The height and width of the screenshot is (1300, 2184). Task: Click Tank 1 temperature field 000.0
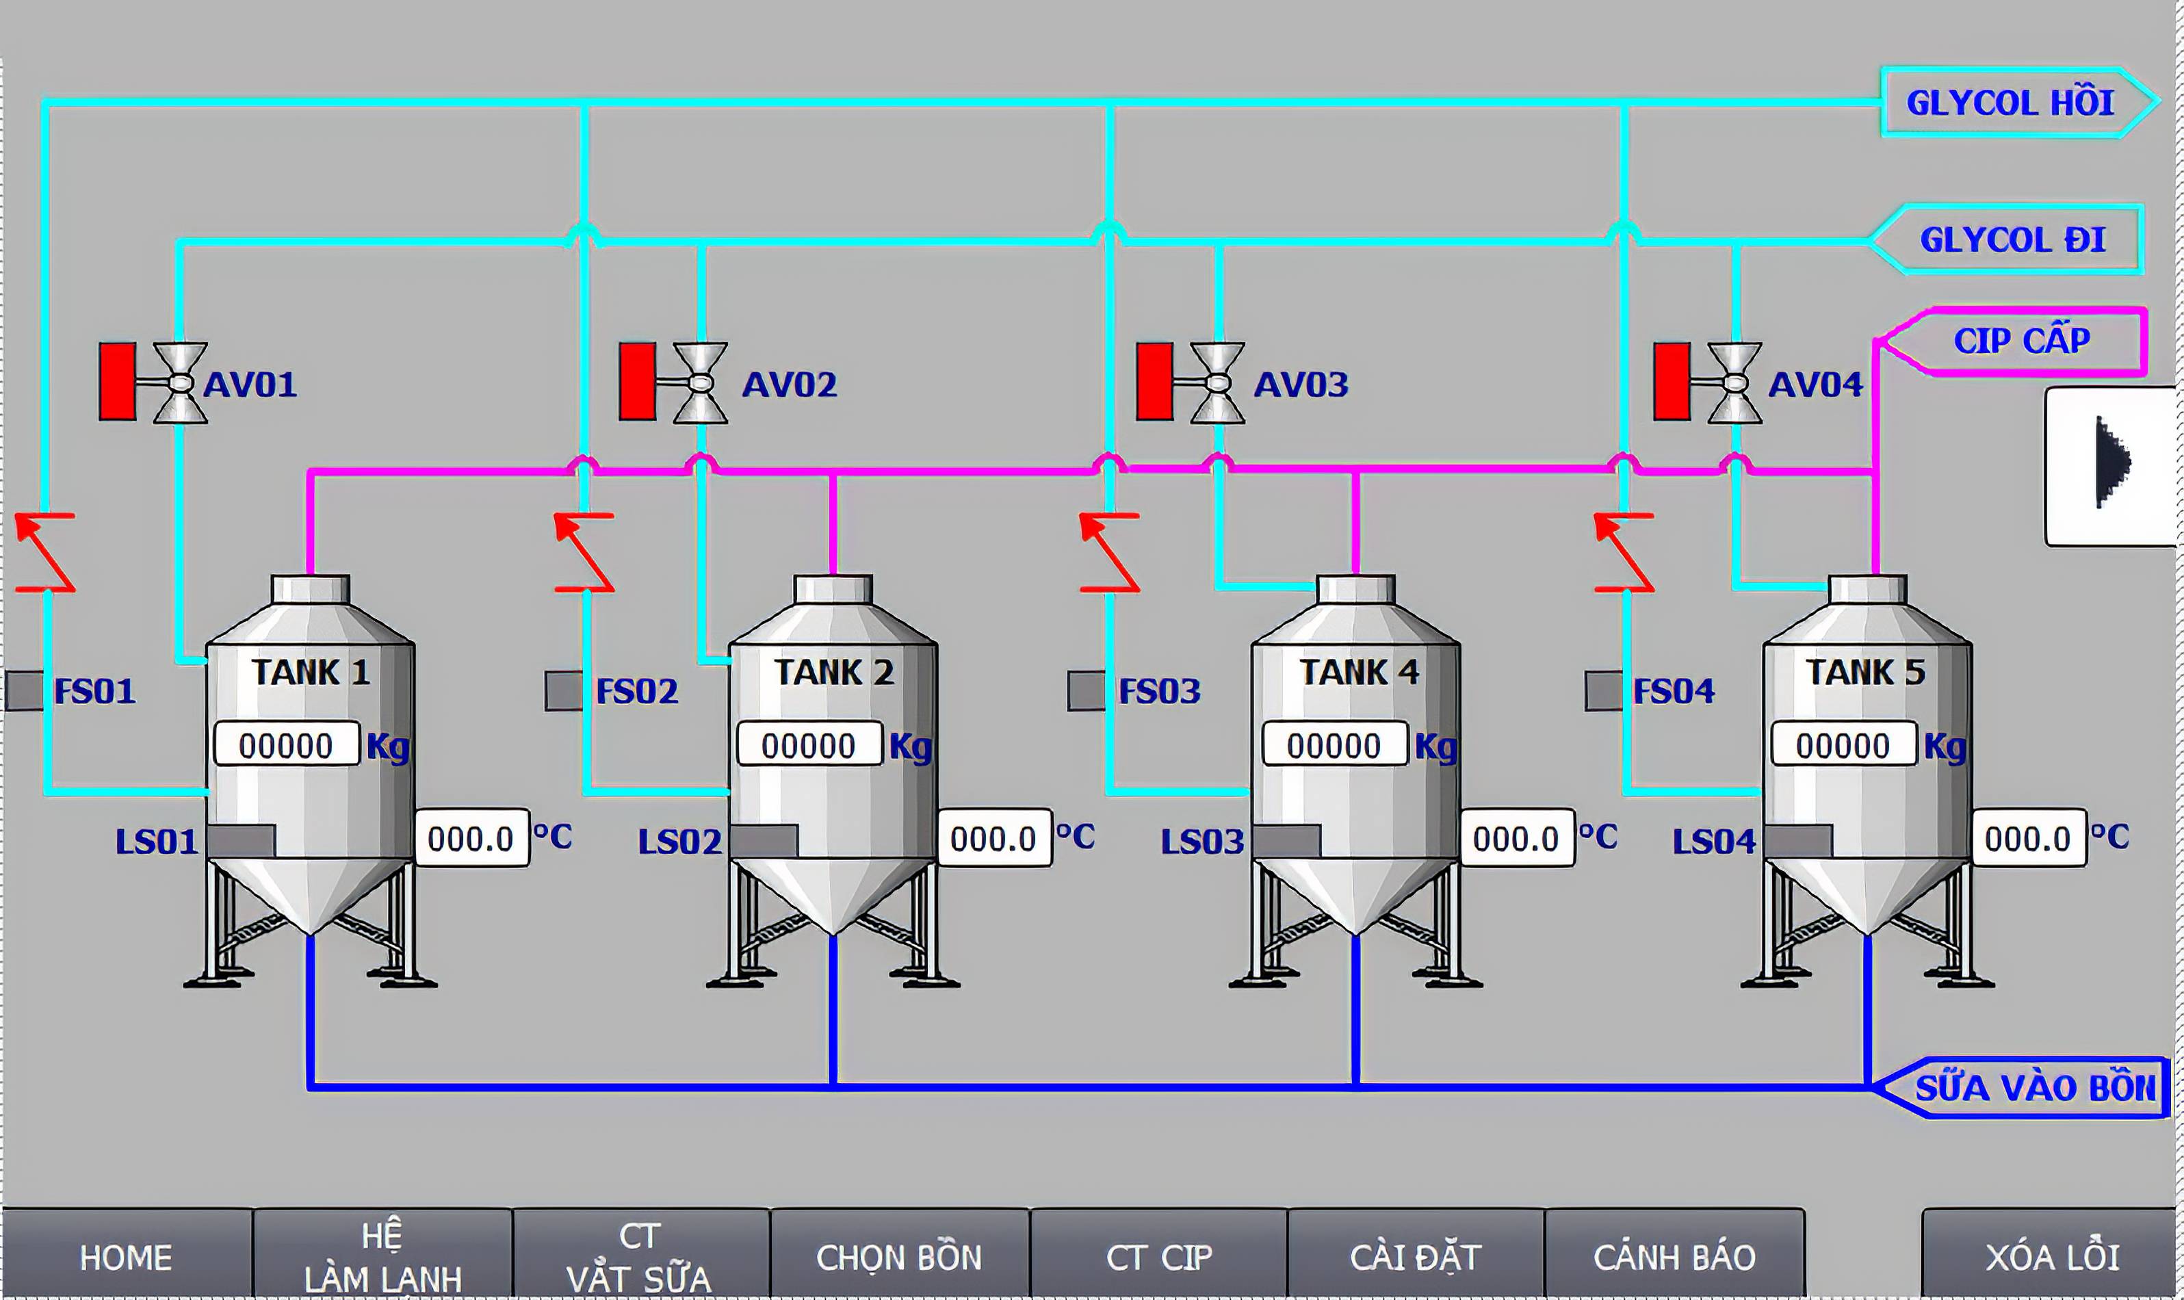(471, 838)
